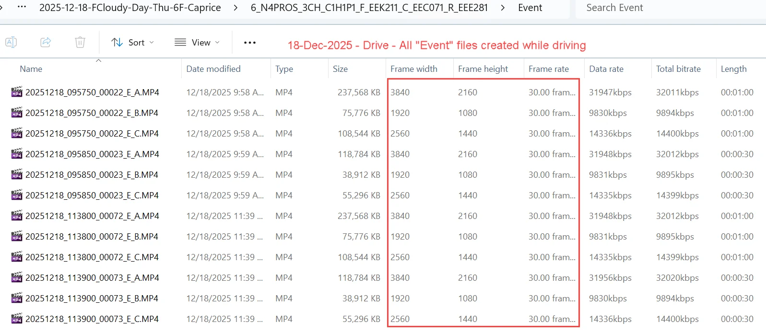The height and width of the screenshot is (333, 766).
Task: Click MP4 icon of 20251218_113900_00073_E_B.MP4
Action: pos(17,298)
